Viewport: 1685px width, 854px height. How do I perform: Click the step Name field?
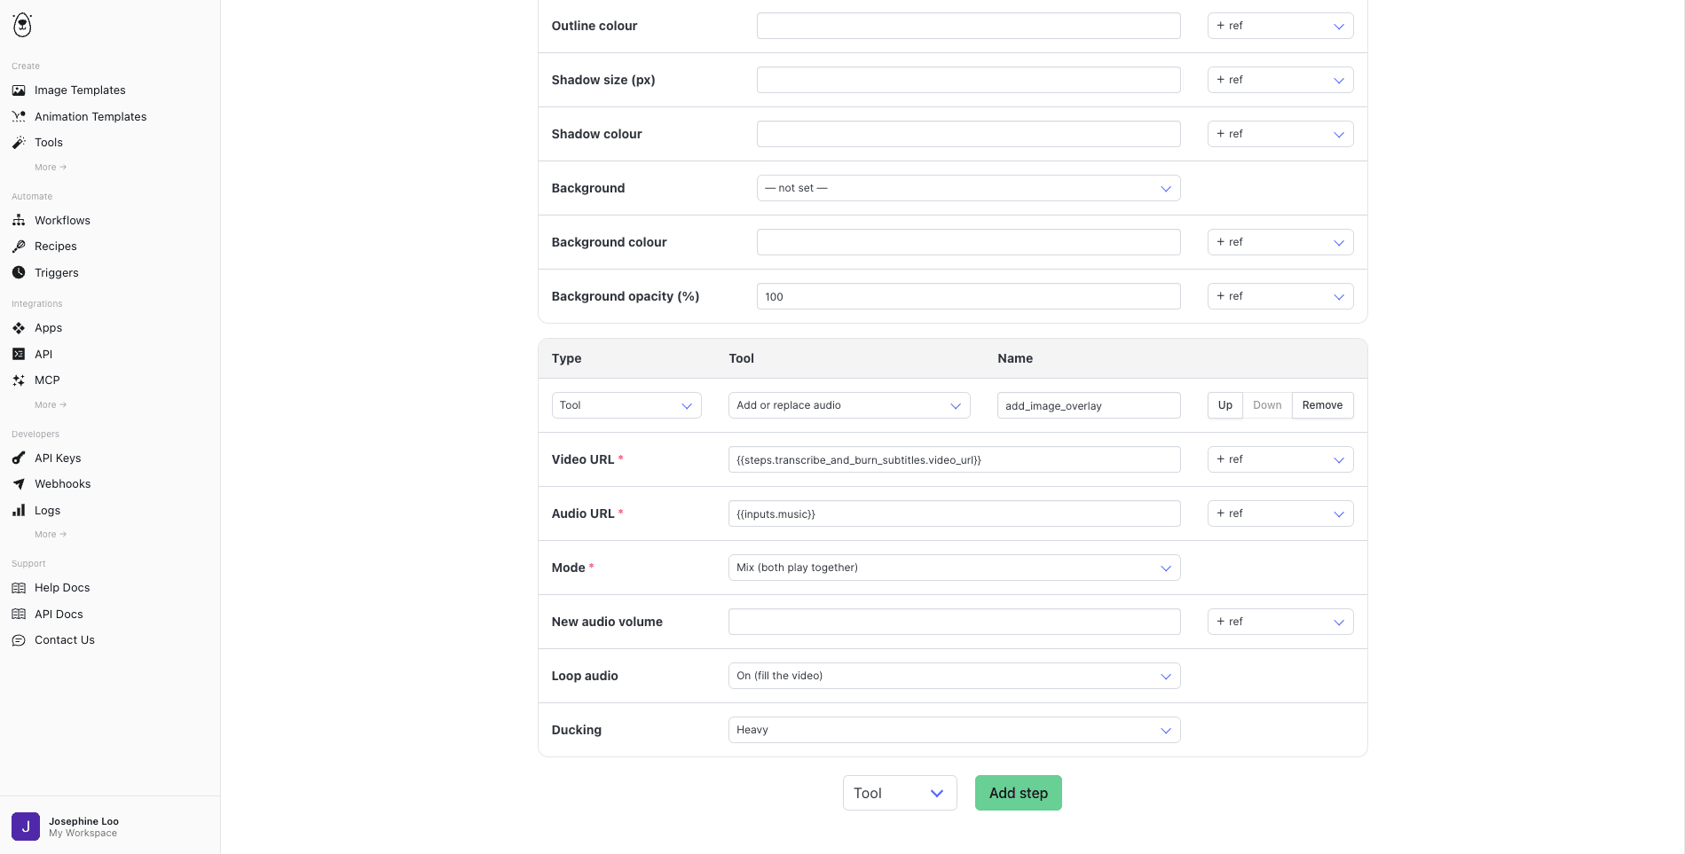tap(1089, 405)
